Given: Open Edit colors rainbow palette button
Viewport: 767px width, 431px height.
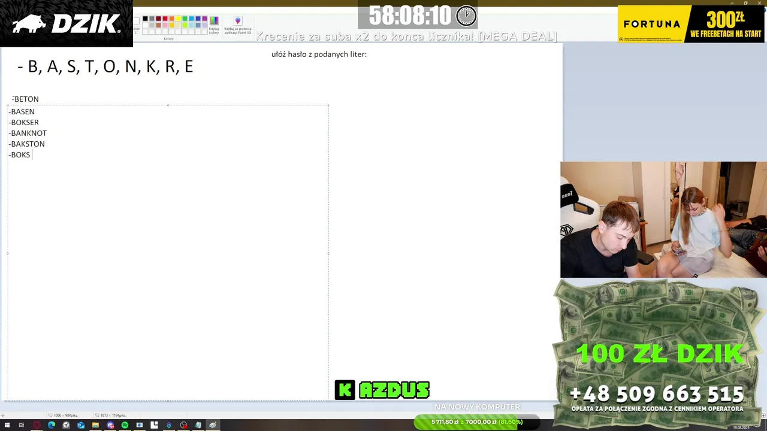Looking at the screenshot, I should point(214,25).
